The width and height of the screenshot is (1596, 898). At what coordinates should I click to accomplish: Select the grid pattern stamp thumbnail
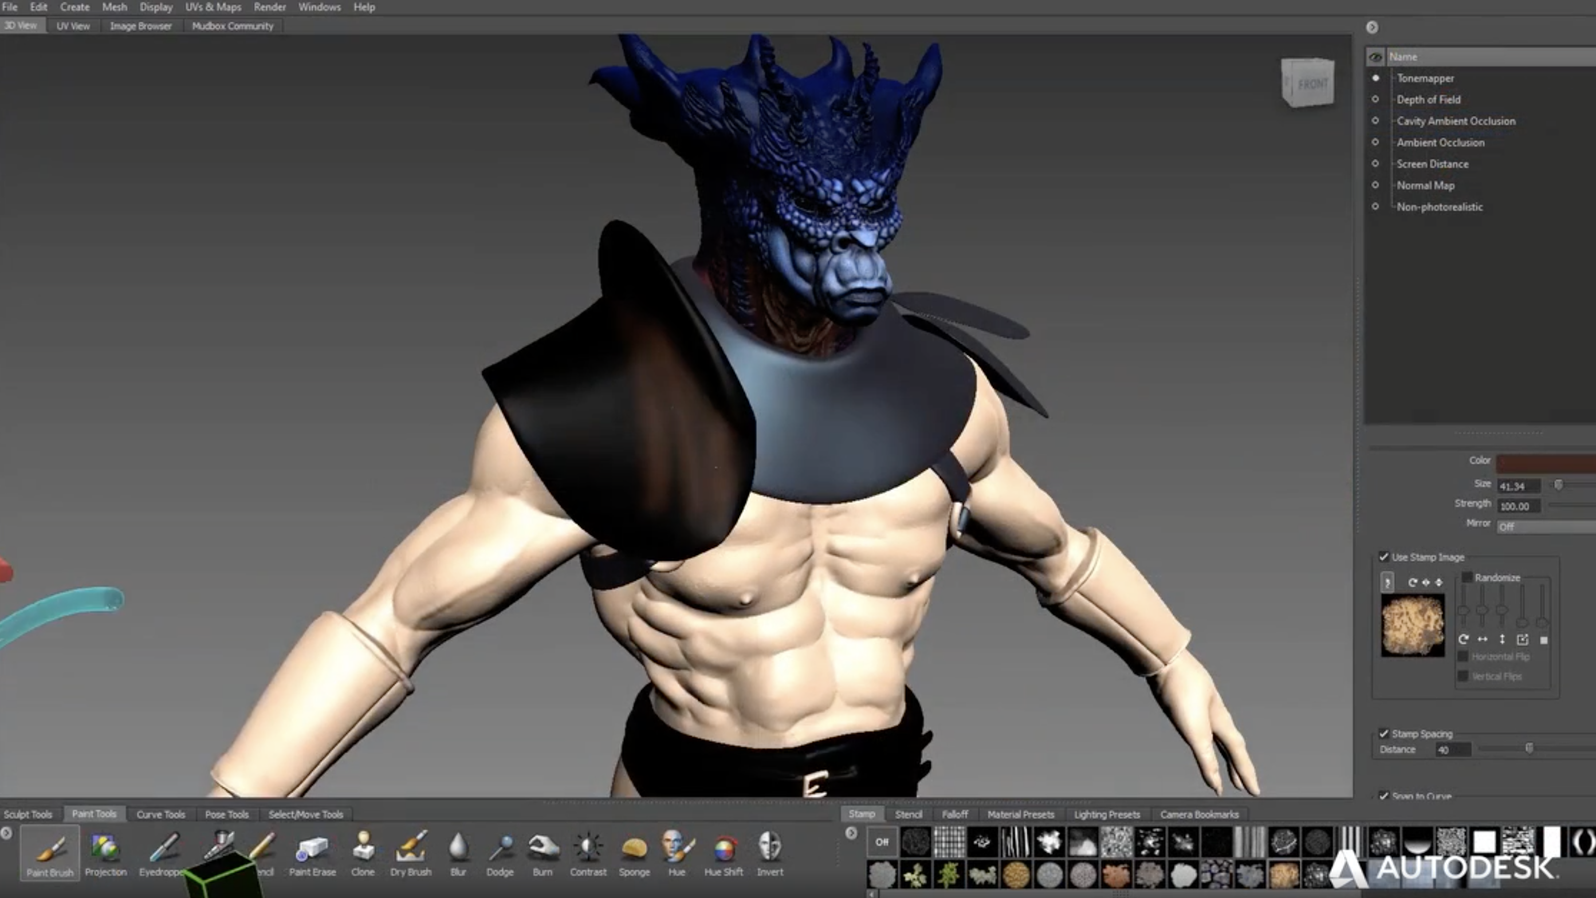tap(949, 842)
